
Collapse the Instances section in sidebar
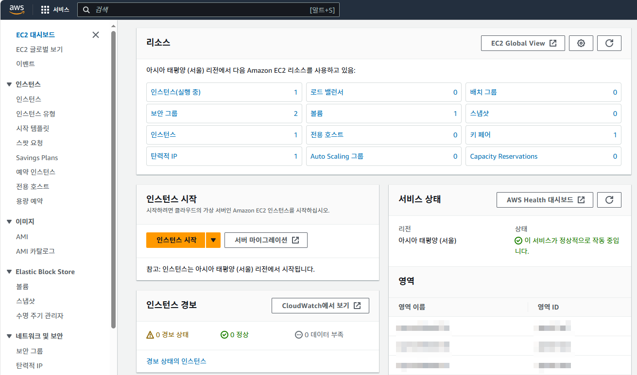(9, 84)
